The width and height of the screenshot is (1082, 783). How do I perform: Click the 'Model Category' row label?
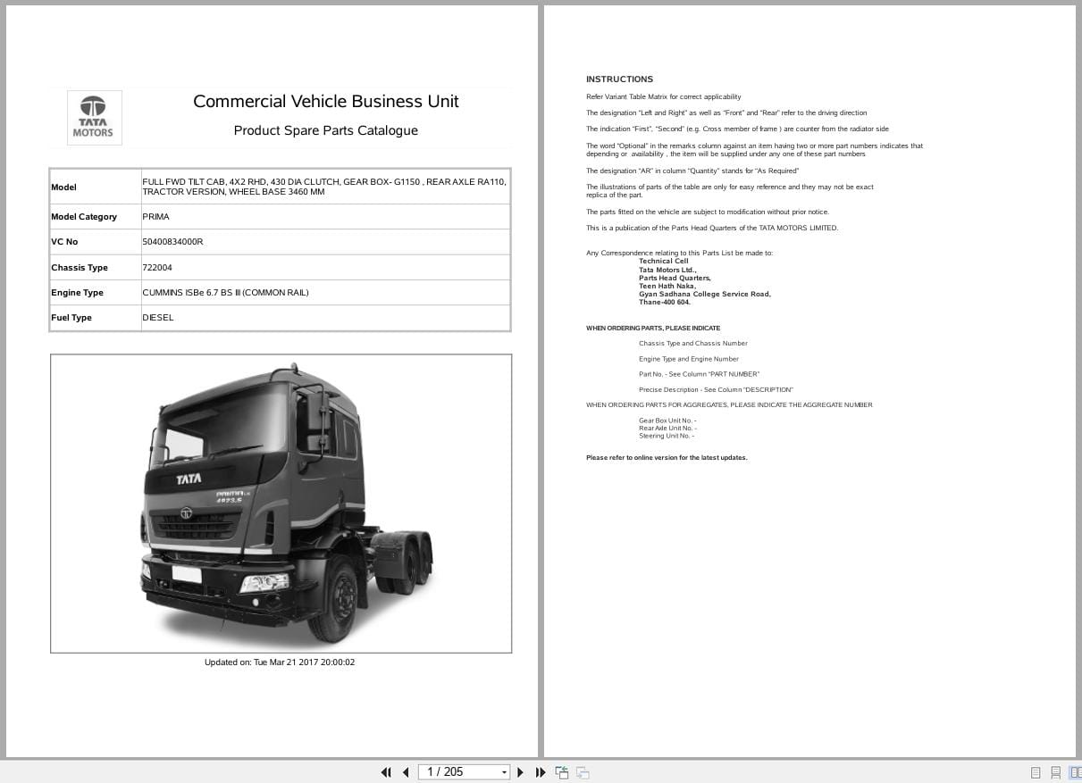pyautogui.click(x=84, y=217)
